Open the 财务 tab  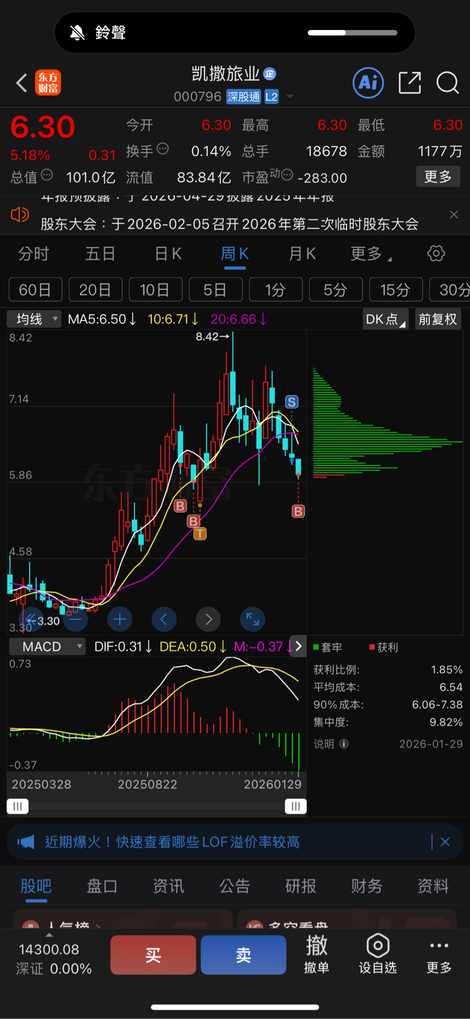point(367,886)
